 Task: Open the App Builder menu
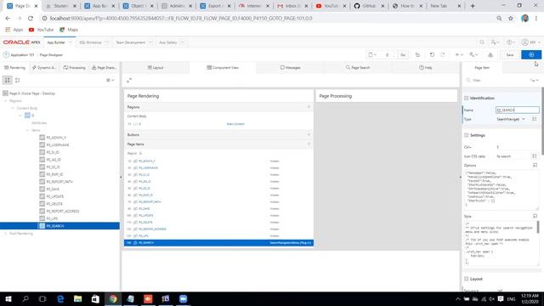[x=59, y=42]
